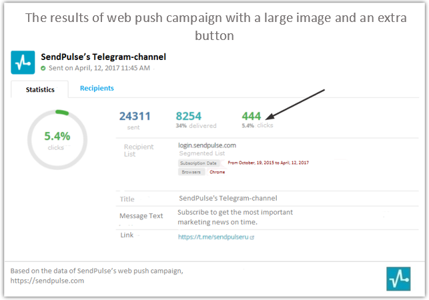Click the subscription date range text
The width and height of the screenshot is (429, 300).
268,163
